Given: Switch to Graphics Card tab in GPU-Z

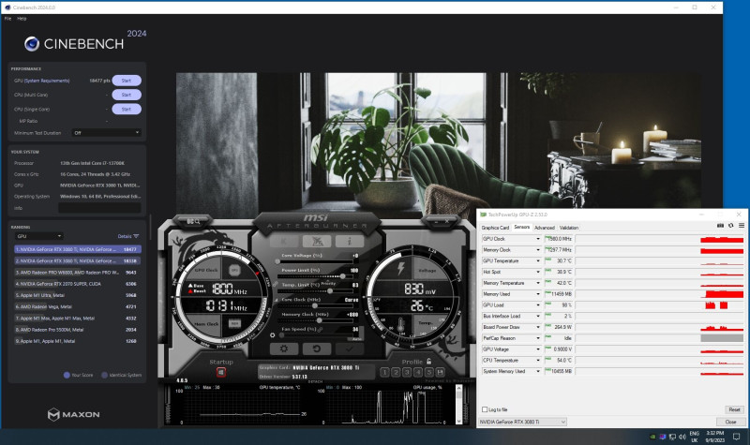Looking at the screenshot, I should click(x=495, y=228).
